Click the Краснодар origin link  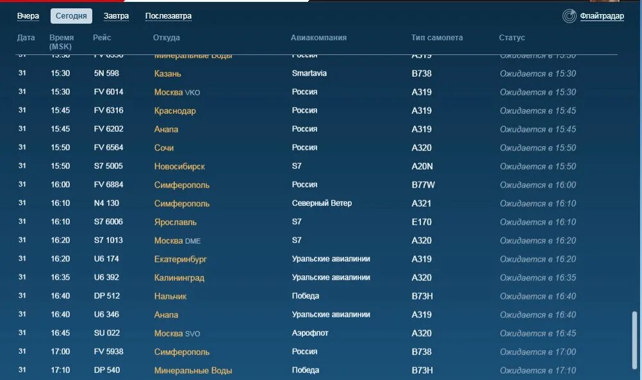pyautogui.click(x=175, y=111)
